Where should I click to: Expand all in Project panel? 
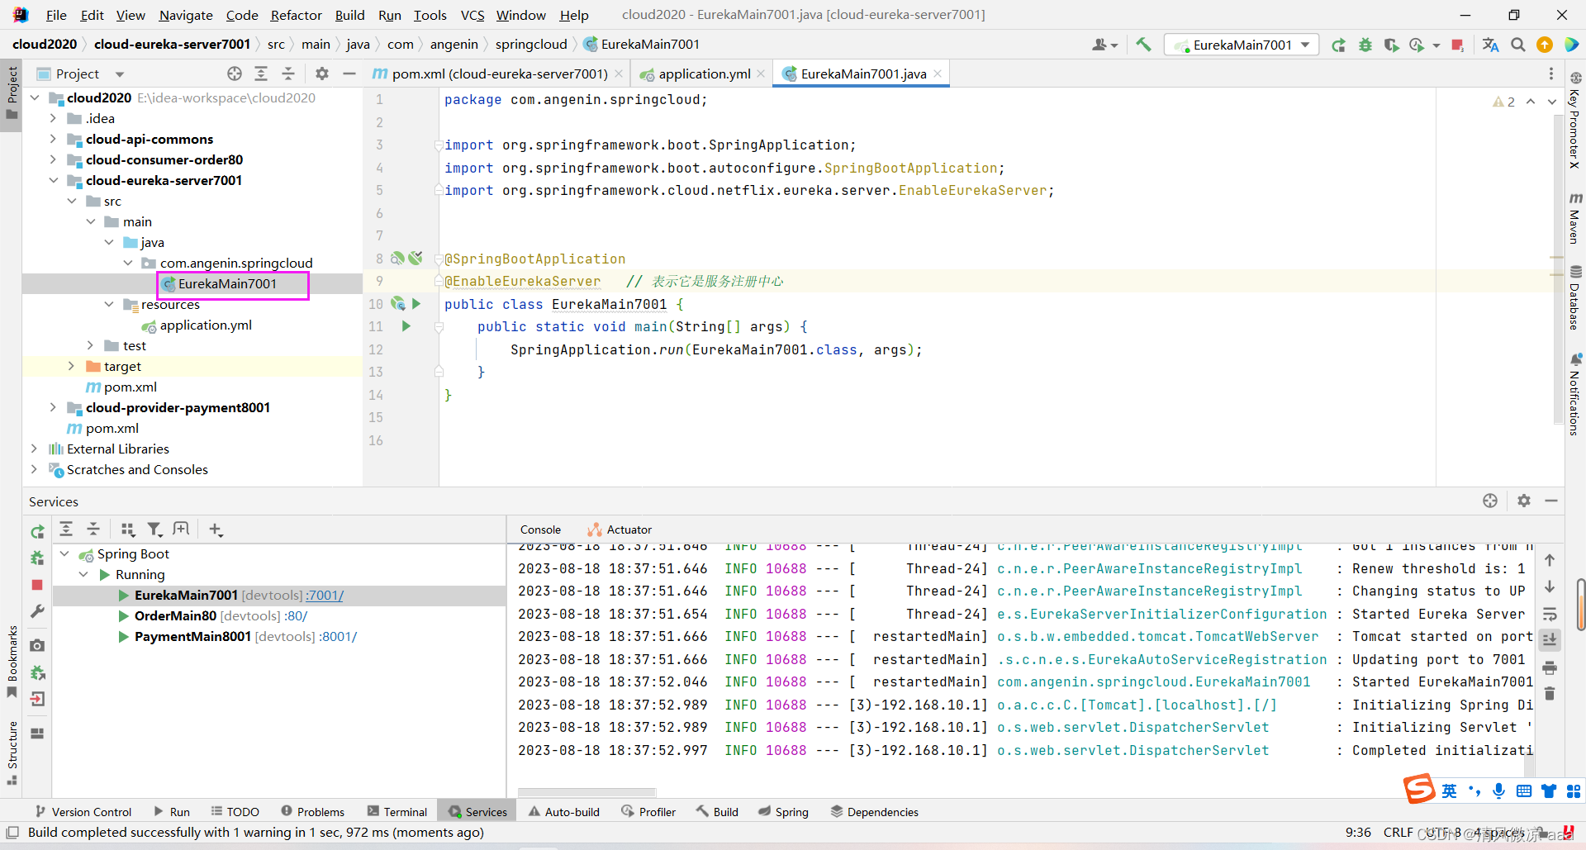(261, 74)
